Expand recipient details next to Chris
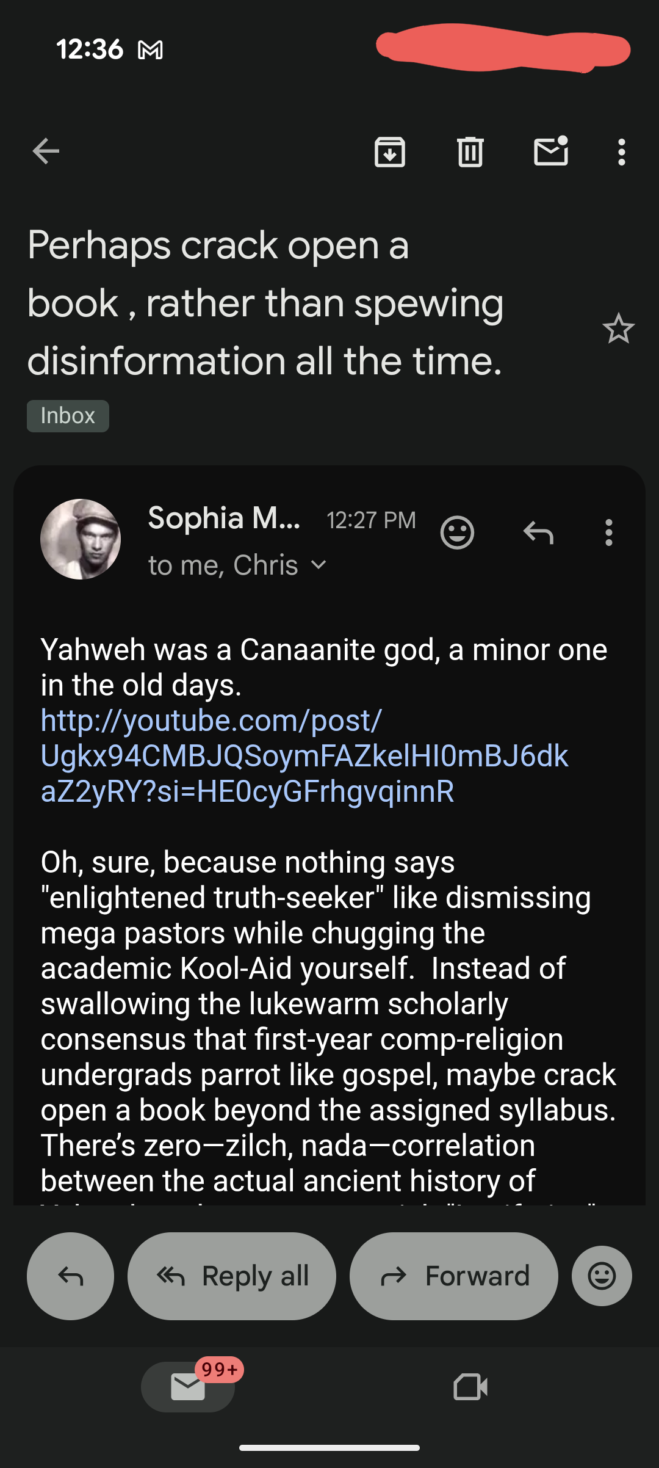 pos(319,565)
